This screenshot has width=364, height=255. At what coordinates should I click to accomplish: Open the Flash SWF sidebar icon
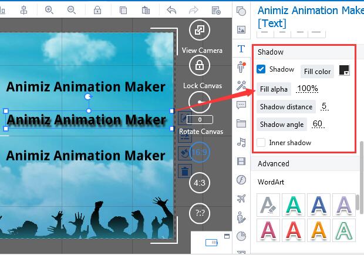241,180
